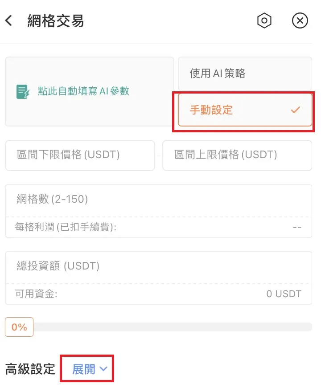This screenshot has width=325, height=388.
Task: Expand 高級設定 via the blue chevron
Action: [x=104, y=369]
